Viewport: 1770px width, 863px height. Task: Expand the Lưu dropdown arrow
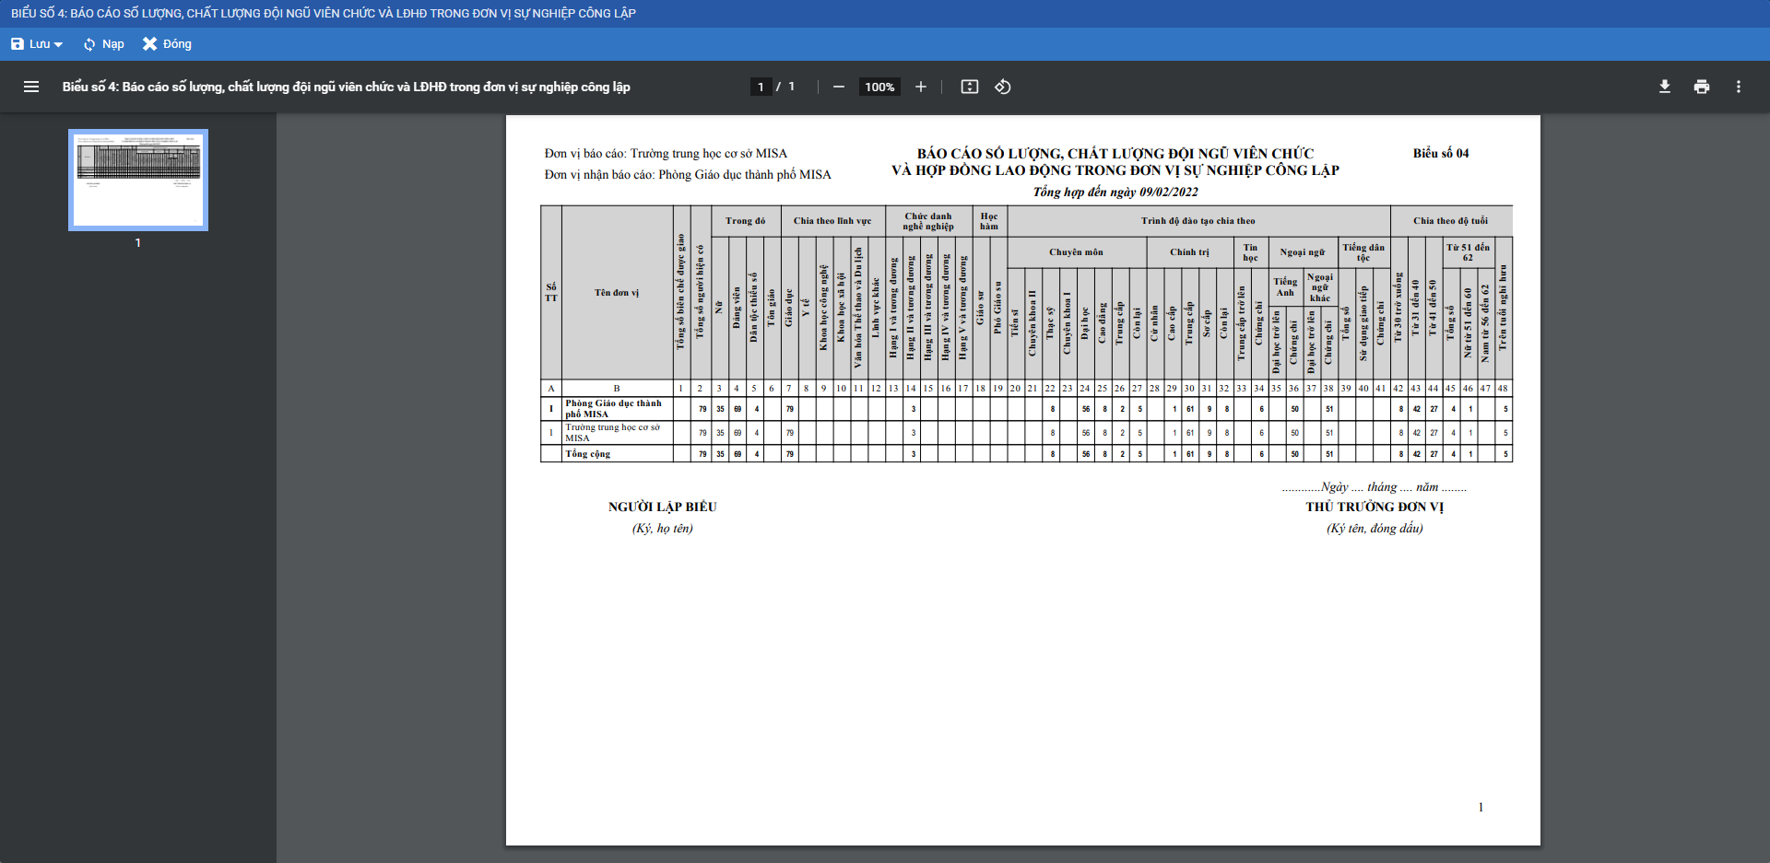coord(58,44)
